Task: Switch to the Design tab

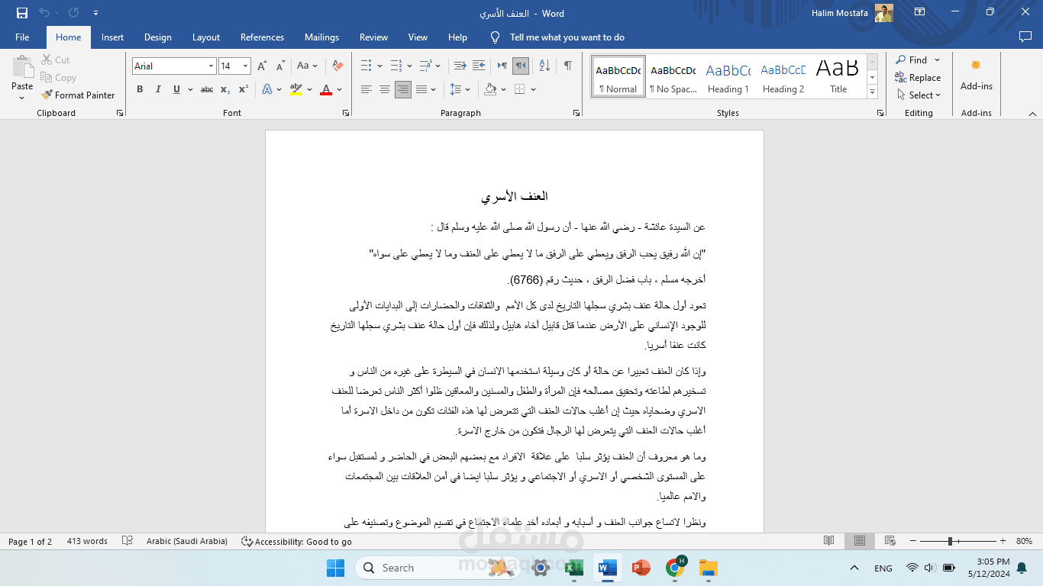Action: (157, 37)
